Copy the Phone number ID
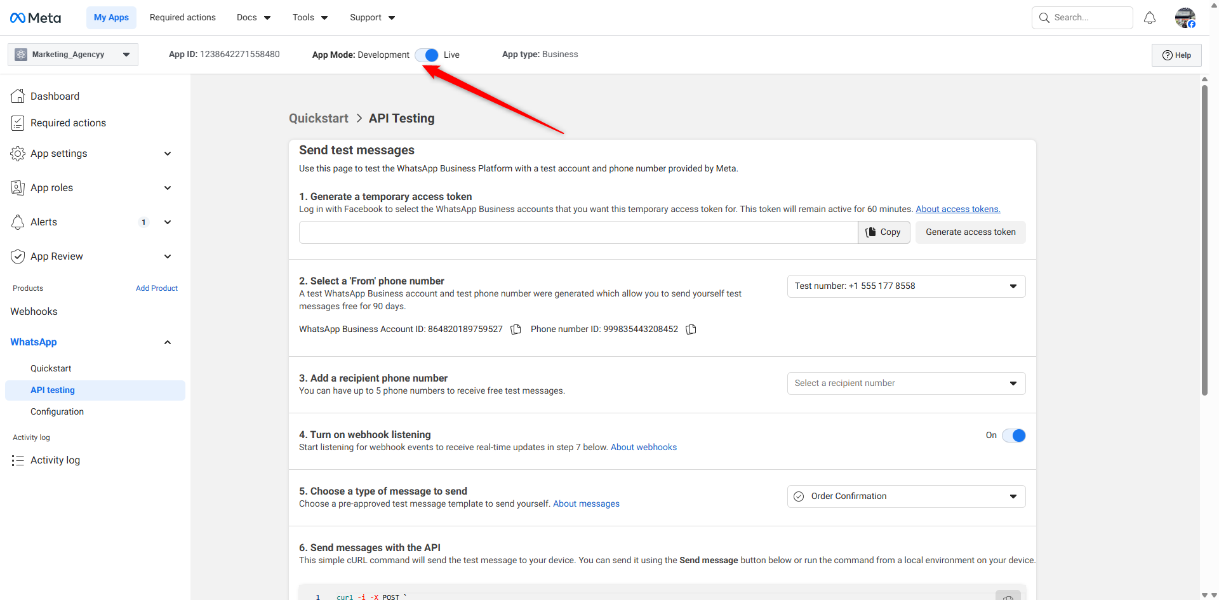This screenshot has height=600, width=1219. (691, 330)
